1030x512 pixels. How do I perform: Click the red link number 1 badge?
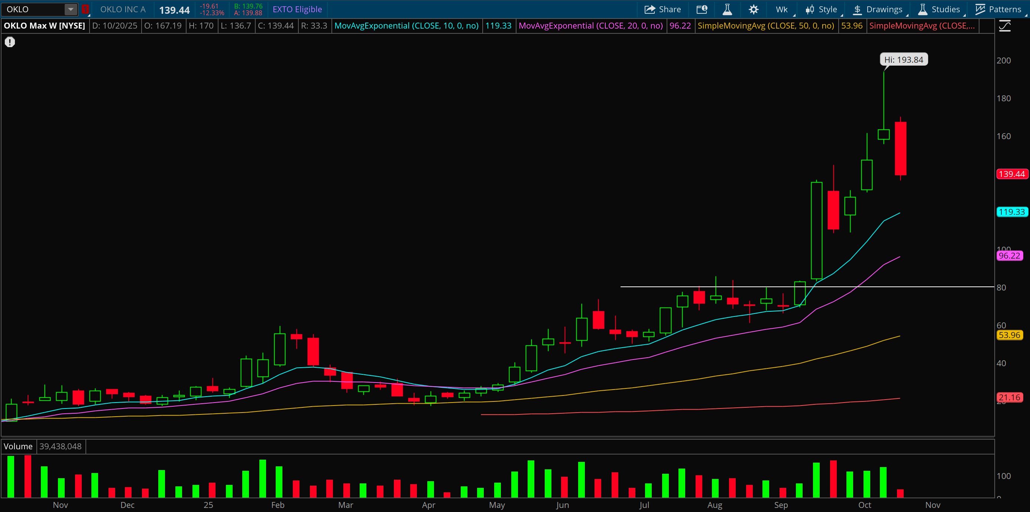[85, 9]
